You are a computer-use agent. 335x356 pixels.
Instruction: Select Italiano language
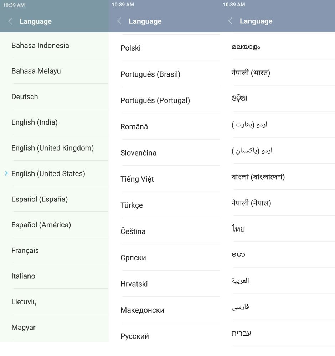23,276
